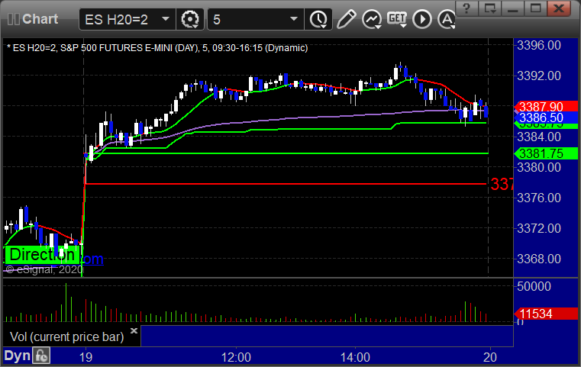Click the 14:00 time axis label
This screenshot has width=581, height=367.
point(355,357)
